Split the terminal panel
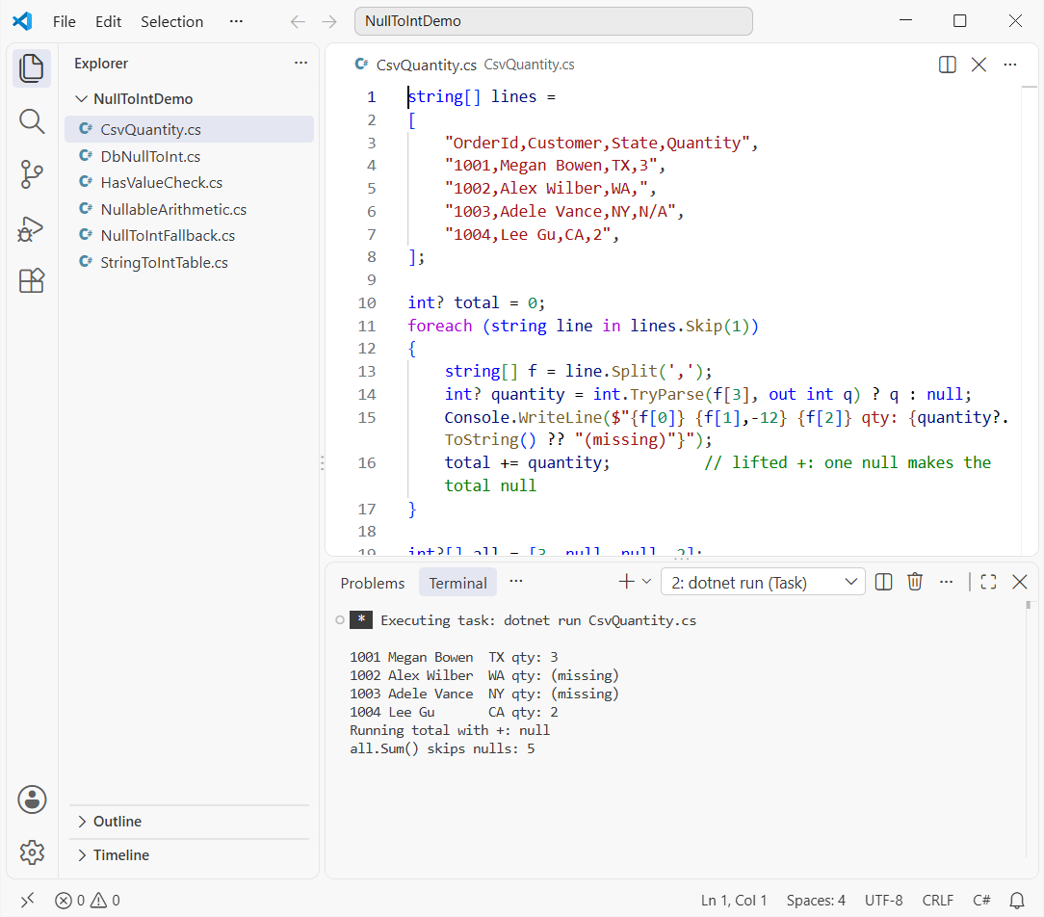Screen dimensions: 1044x917 pos(883,582)
